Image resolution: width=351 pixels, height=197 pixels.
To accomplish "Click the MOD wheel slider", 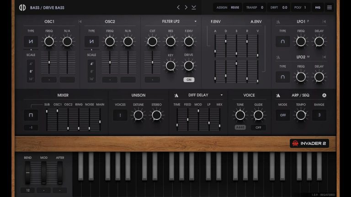I will coord(44,172).
